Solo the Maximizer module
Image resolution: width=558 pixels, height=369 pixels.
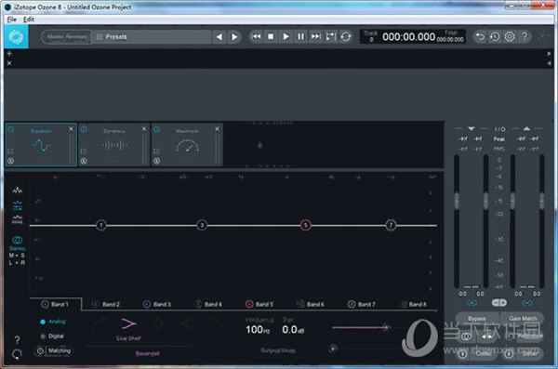[x=157, y=161]
